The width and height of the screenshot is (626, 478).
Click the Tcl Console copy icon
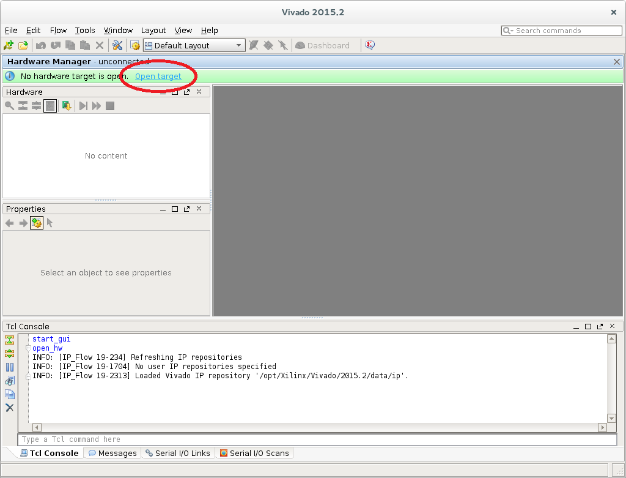[x=10, y=394]
